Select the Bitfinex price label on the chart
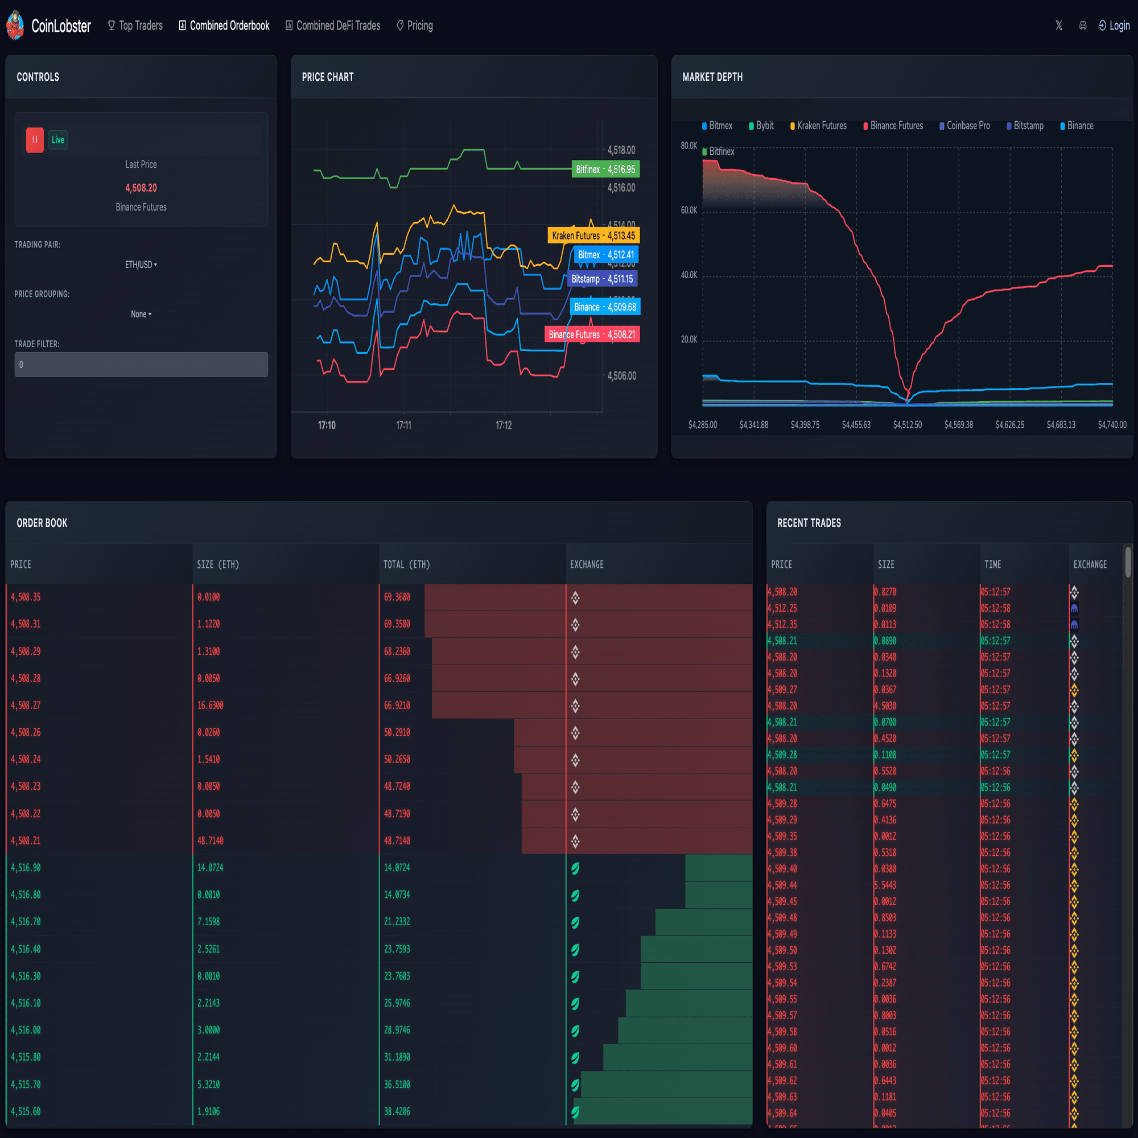 point(605,169)
